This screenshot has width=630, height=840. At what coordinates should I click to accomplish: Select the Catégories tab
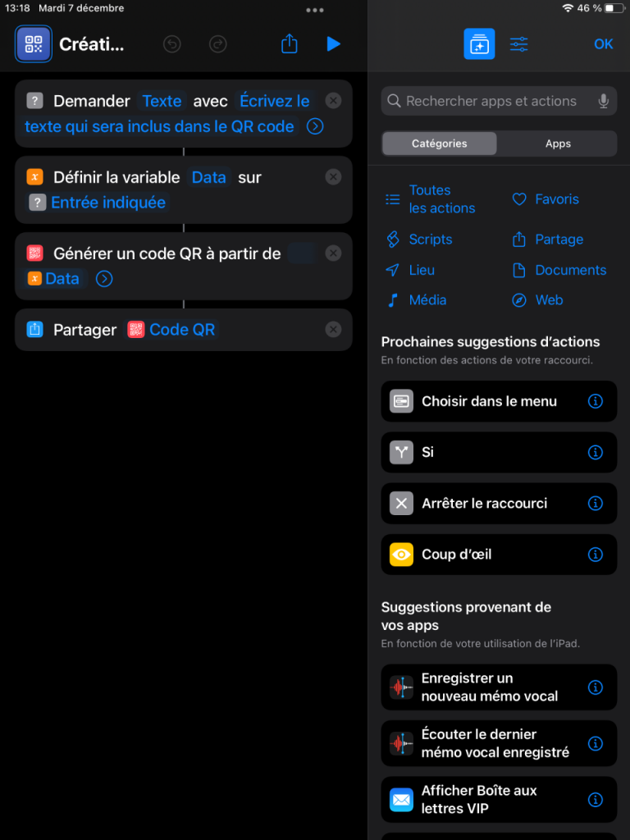[x=440, y=144]
